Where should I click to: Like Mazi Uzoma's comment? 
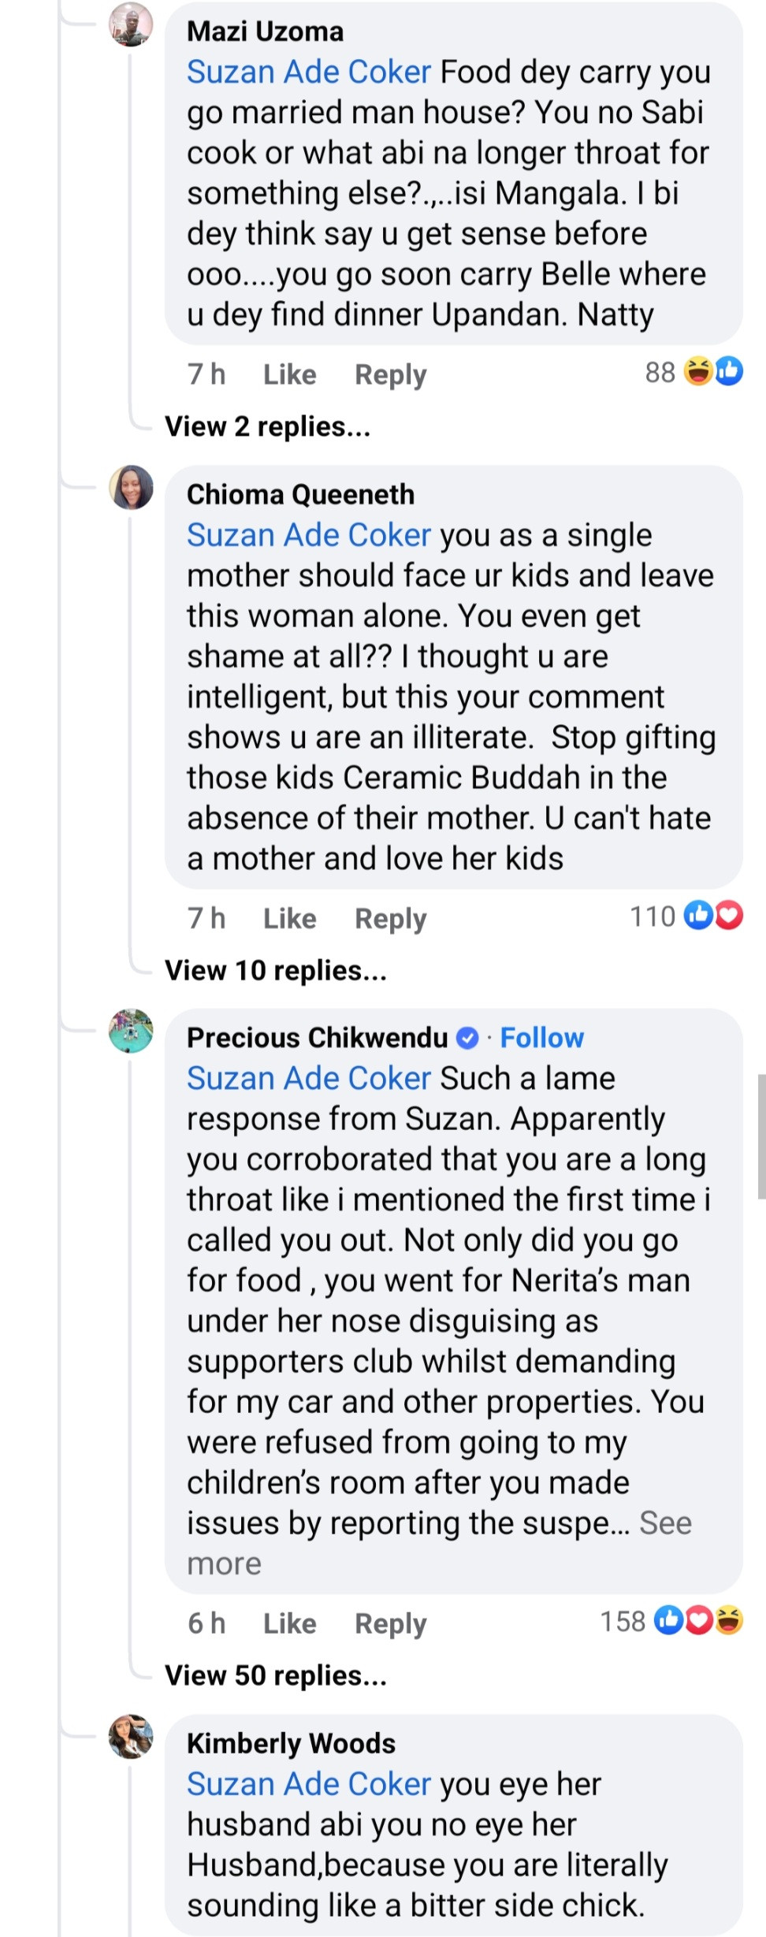tap(289, 374)
